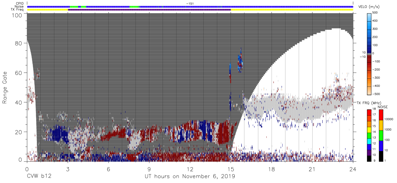Click the 60 tick on the Range Gate axis
This screenshot has height=183, width=397.
(18, 73)
